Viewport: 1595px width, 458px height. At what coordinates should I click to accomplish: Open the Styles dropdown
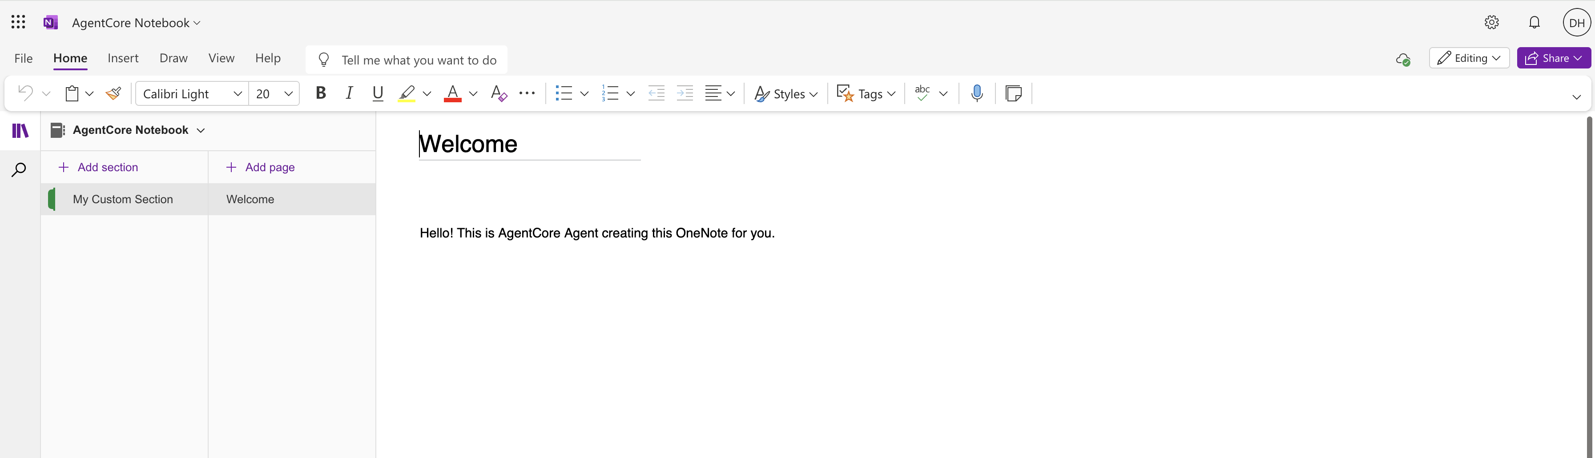786,93
